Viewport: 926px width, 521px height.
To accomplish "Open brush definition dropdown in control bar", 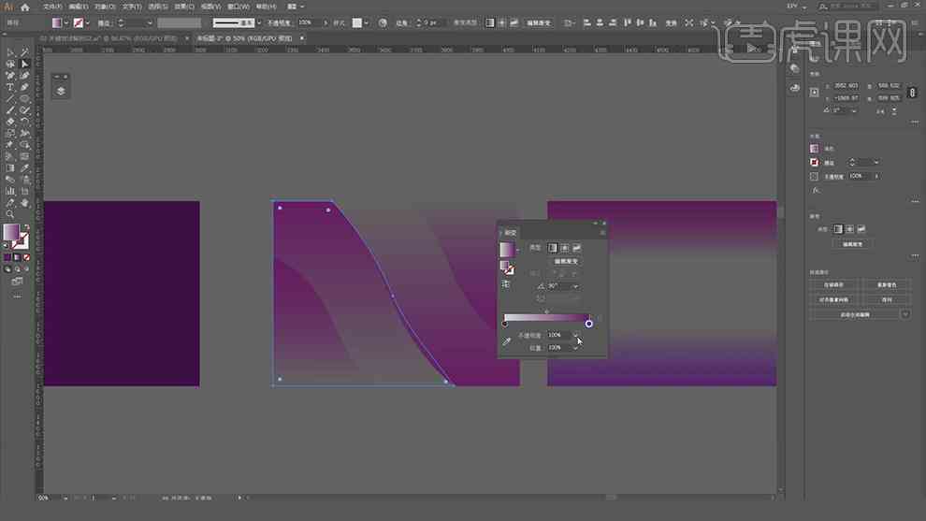I will click(x=259, y=23).
